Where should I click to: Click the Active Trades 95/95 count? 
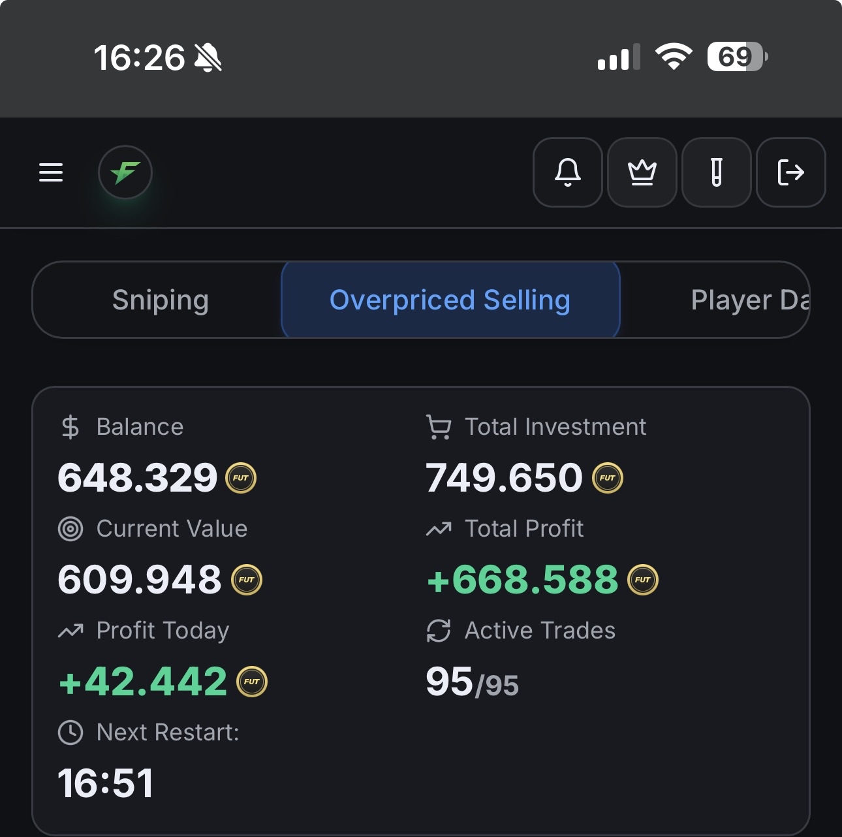[x=472, y=683]
